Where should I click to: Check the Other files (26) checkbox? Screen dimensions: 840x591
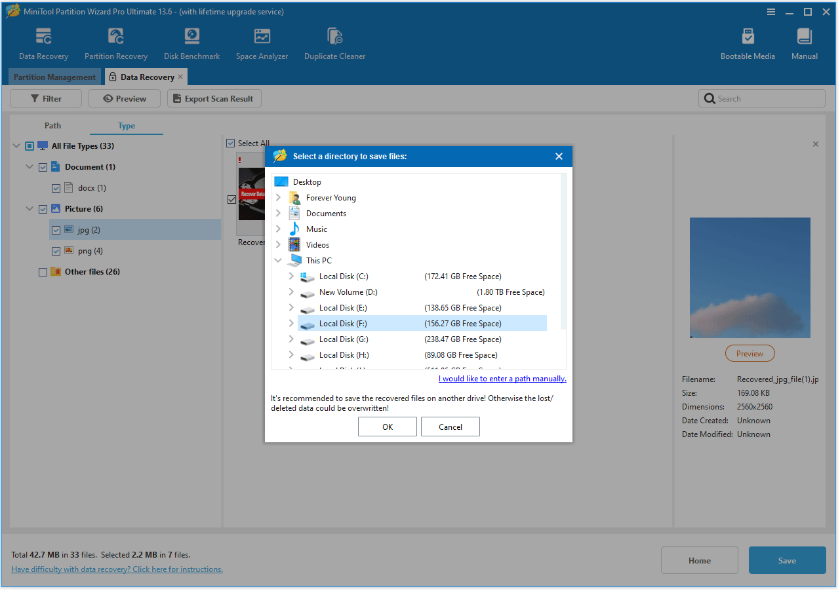coord(43,271)
